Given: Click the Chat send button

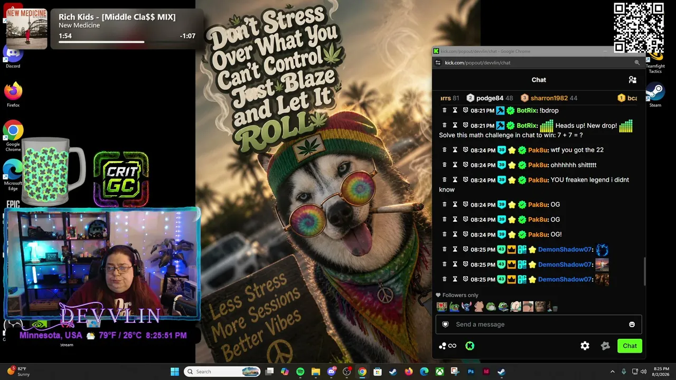Looking at the screenshot, I should coord(630,346).
